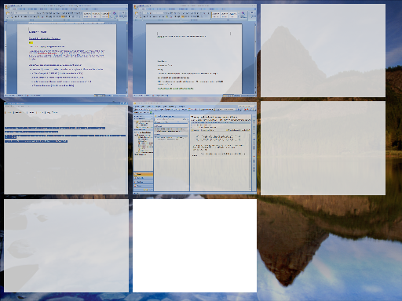Select the solid white desktop tile
The image size is (402, 301).
(x=195, y=245)
